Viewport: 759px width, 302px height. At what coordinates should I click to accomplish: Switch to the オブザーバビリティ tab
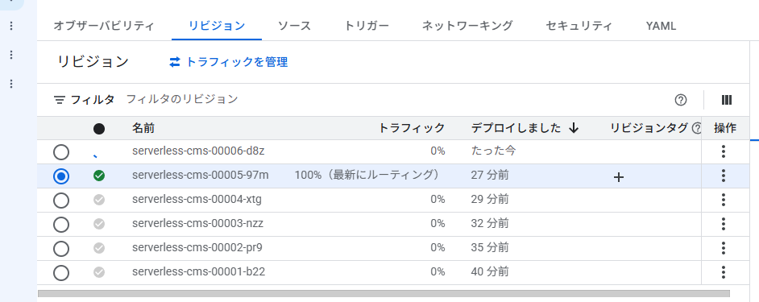(104, 26)
